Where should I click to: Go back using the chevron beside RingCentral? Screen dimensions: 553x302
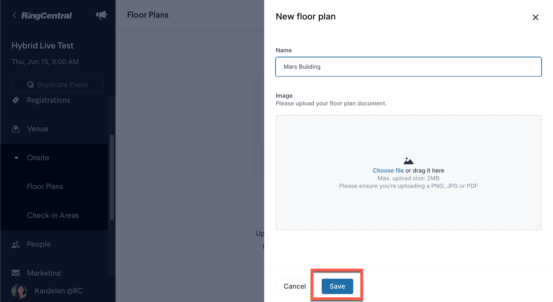pyautogui.click(x=15, y=15)
